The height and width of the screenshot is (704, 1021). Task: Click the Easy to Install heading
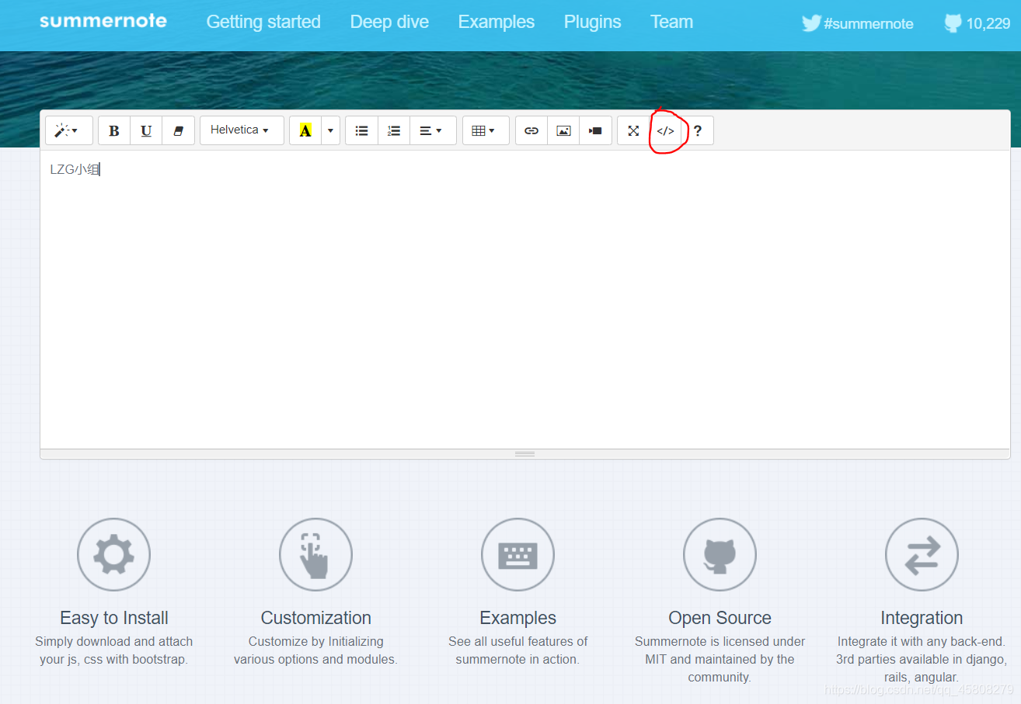[114, 618]
